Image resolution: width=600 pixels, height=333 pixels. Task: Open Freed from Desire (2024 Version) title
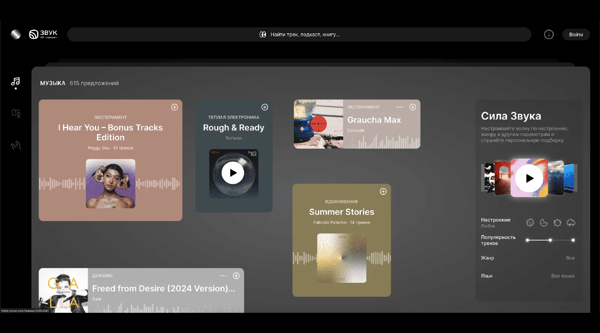pyautogui.click(x=163, y=288)
